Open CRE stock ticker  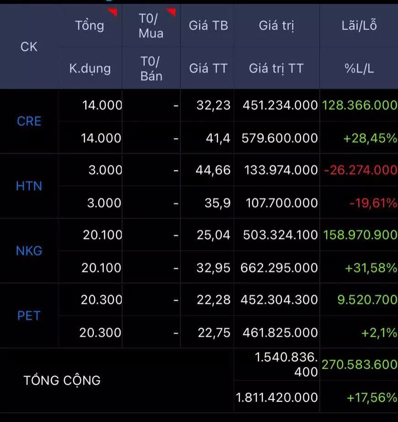point(29,121)
